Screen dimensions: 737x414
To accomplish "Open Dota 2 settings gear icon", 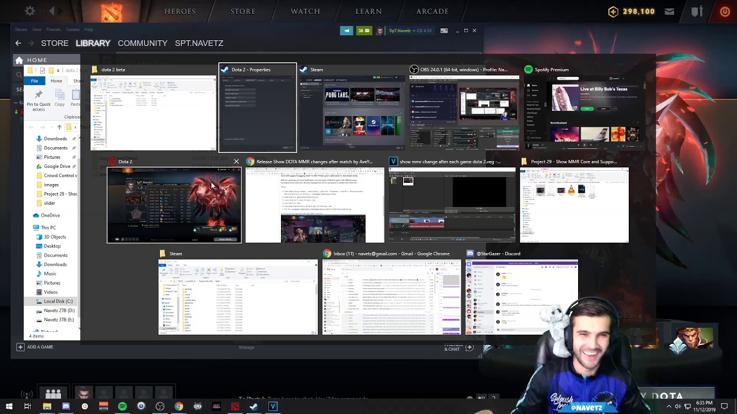I will 30,11.
